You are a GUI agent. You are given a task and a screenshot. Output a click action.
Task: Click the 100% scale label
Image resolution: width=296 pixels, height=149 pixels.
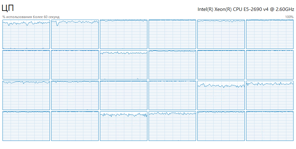tap(289, 17)
